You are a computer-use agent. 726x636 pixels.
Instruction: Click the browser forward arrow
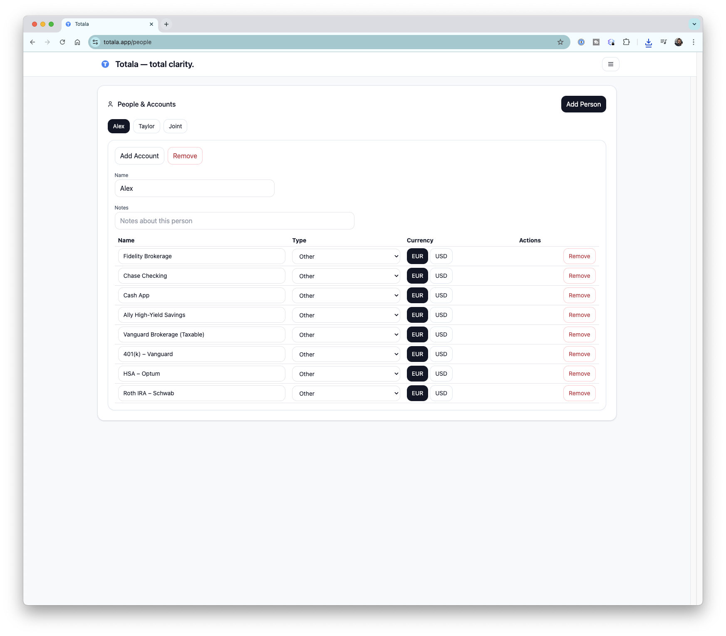click(x=47, y=42)
